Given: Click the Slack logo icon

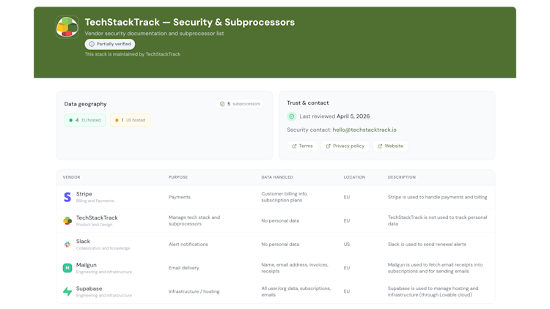Looking at the screenshot, I should [x=67, y=245].
